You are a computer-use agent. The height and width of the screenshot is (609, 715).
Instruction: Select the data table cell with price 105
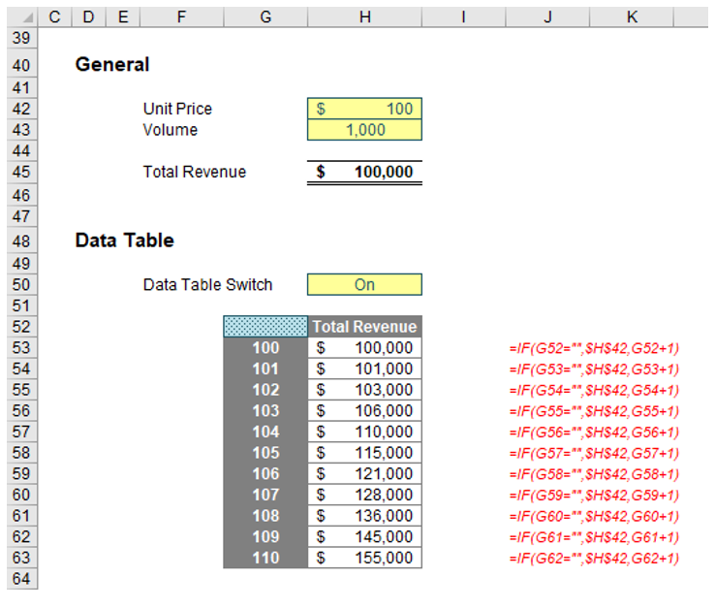click(265, 453)
